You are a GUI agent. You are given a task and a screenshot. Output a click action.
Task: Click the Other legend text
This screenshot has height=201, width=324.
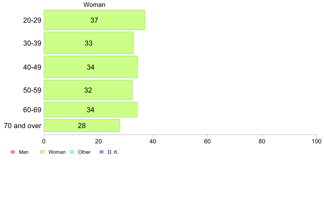pos(84,152)
